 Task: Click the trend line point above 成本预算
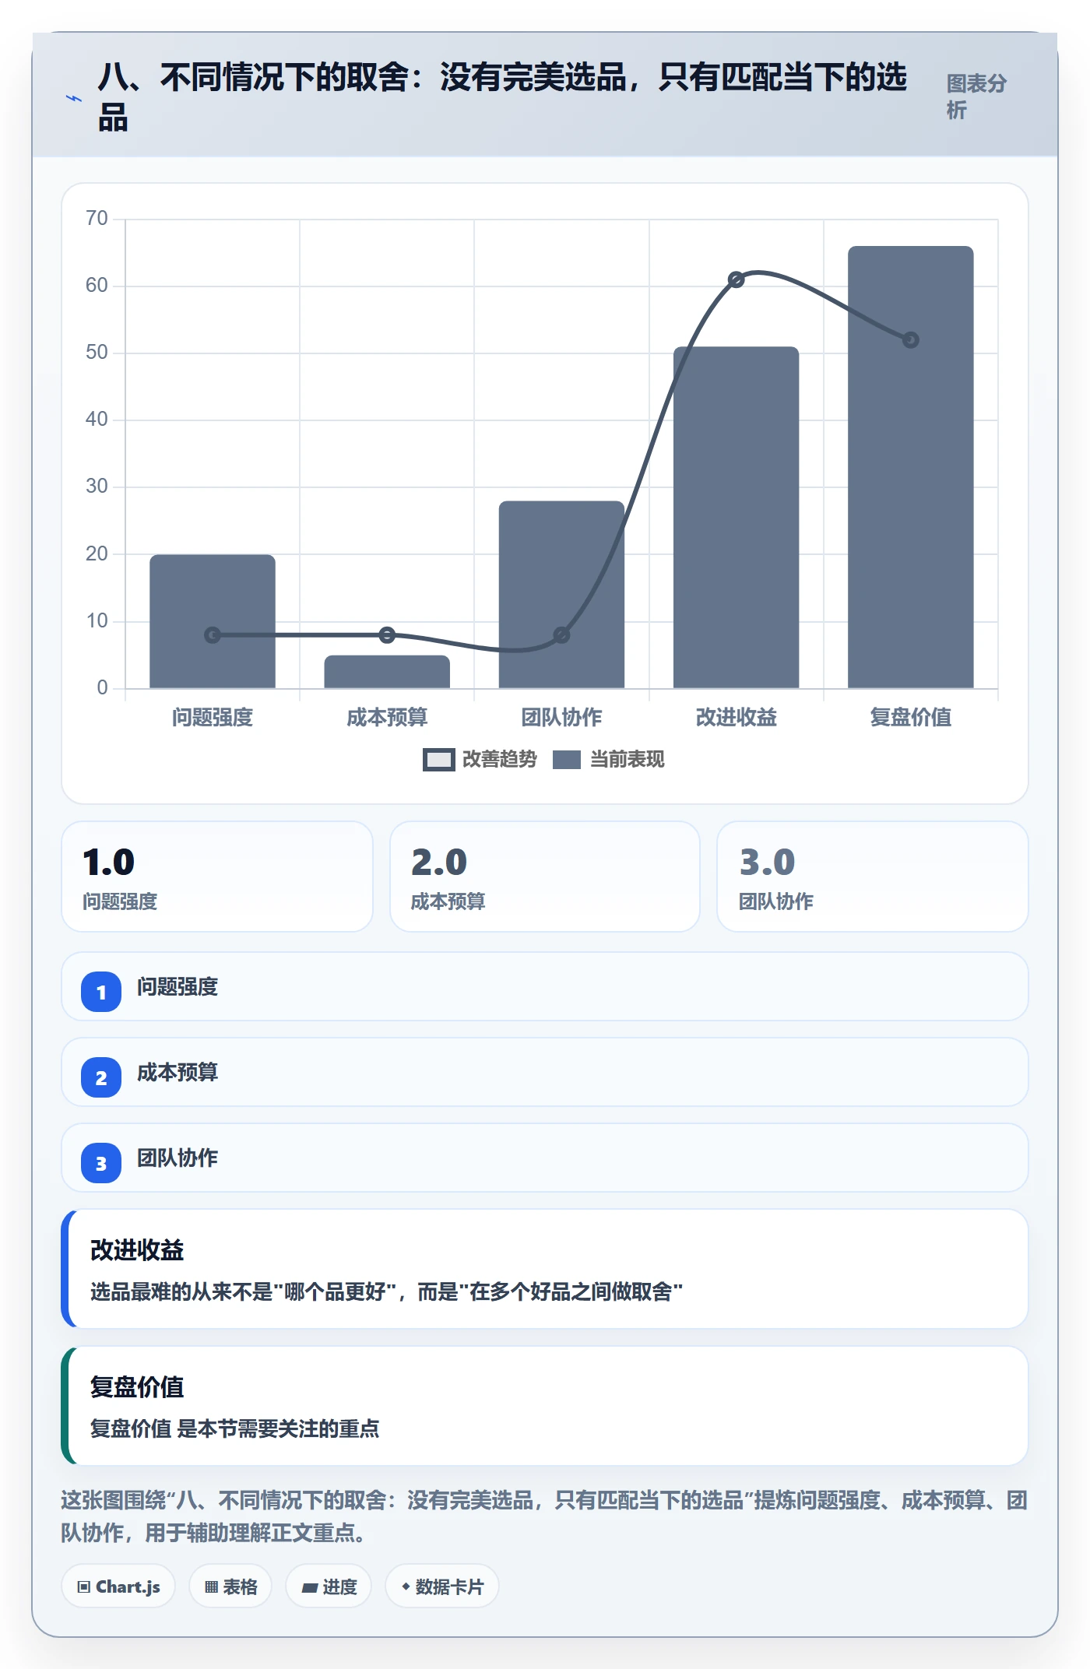pos(387,635)
